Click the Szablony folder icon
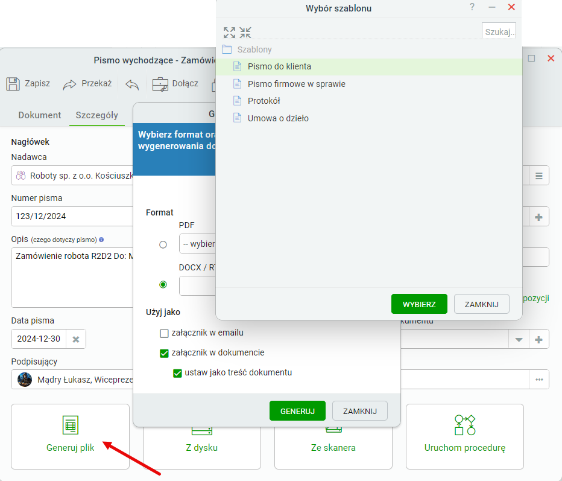This screenshot has width=562, height=481. [227, 49]
